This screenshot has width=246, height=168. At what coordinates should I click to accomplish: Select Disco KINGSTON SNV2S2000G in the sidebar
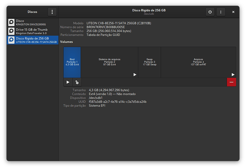(32, 22)
